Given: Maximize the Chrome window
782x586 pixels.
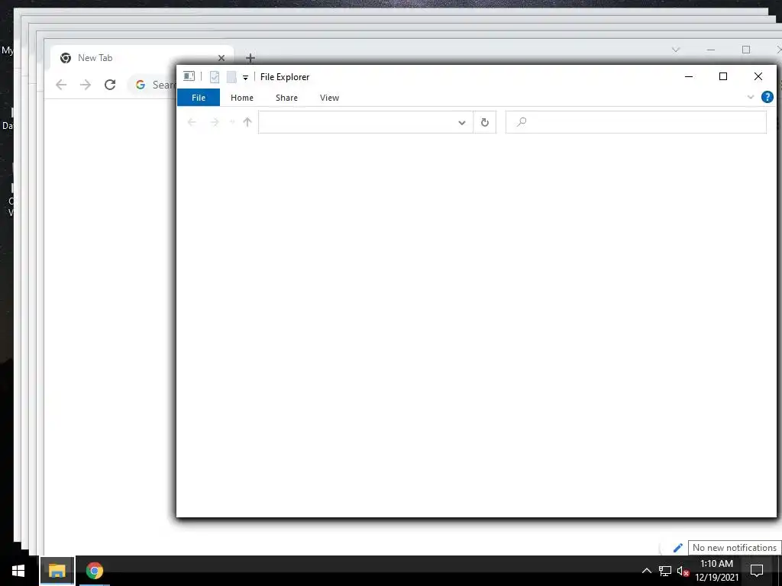Looking at the screenshot, I should coord(746,50).
